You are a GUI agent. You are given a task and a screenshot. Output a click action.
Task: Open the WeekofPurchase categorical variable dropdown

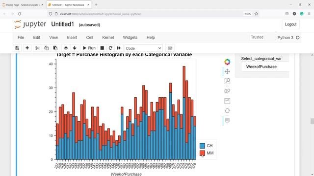[x=265, y=66]
